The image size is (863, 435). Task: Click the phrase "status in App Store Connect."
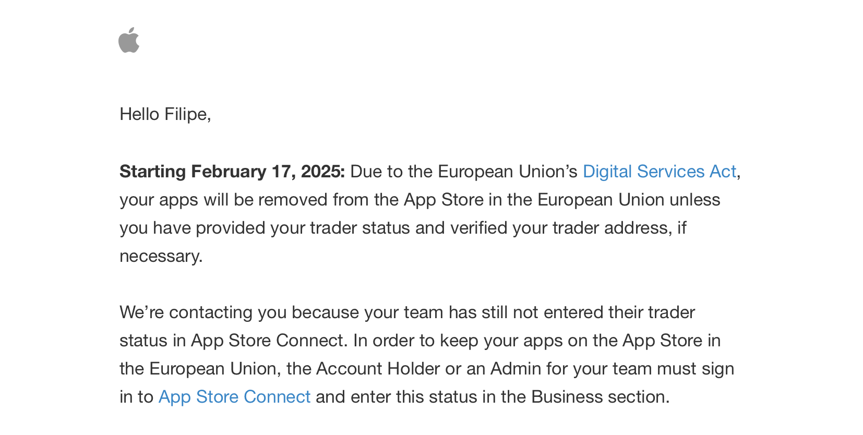[232, 341]
